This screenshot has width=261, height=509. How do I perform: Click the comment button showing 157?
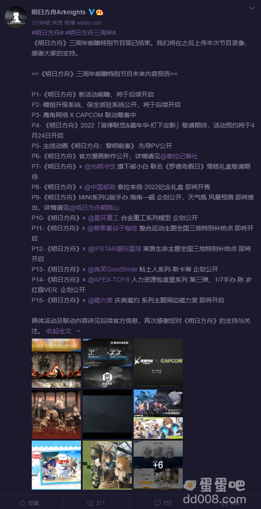tap(163, 503)
